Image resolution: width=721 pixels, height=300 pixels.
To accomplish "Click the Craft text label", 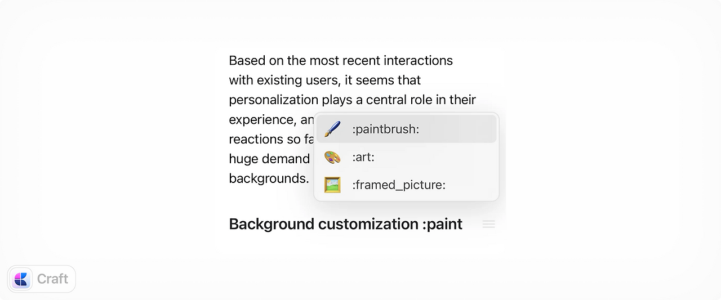I will point(52,279).
